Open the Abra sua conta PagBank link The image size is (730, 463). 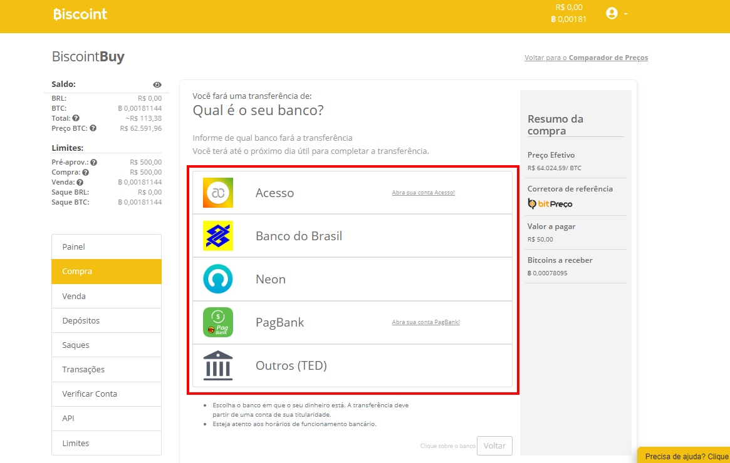coord(425,322)
